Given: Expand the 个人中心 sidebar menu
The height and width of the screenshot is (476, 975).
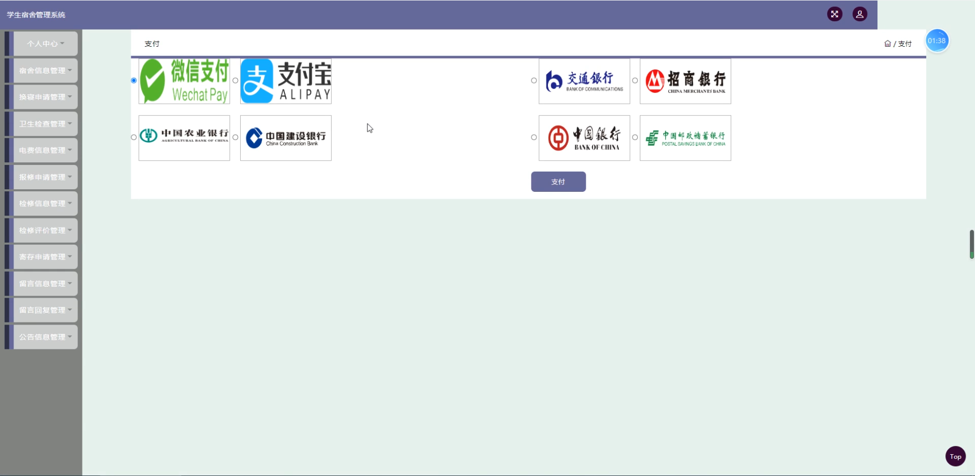Looking at the screenshot, I should [x=46, y=44].
